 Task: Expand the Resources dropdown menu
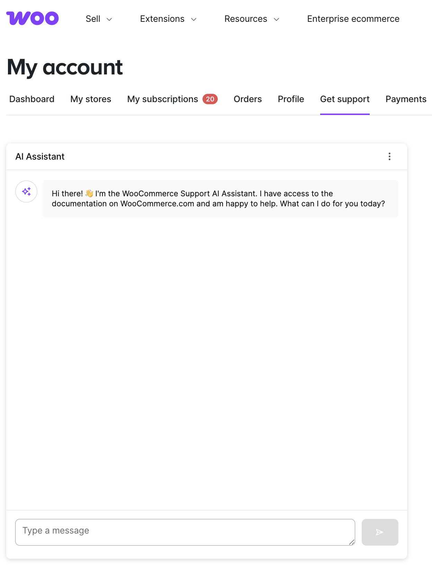coord(252,19)
